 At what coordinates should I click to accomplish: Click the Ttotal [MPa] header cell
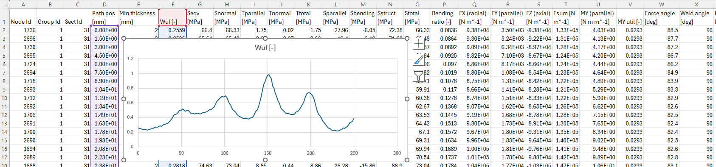pos(309,17)
